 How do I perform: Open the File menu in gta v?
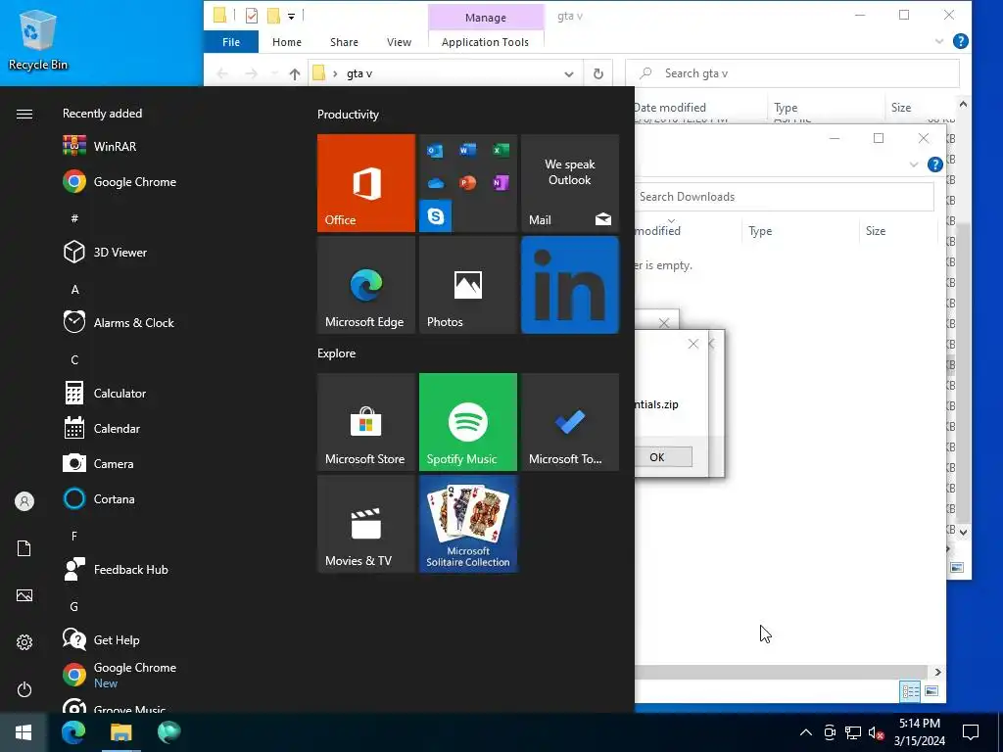click(231, 42)
